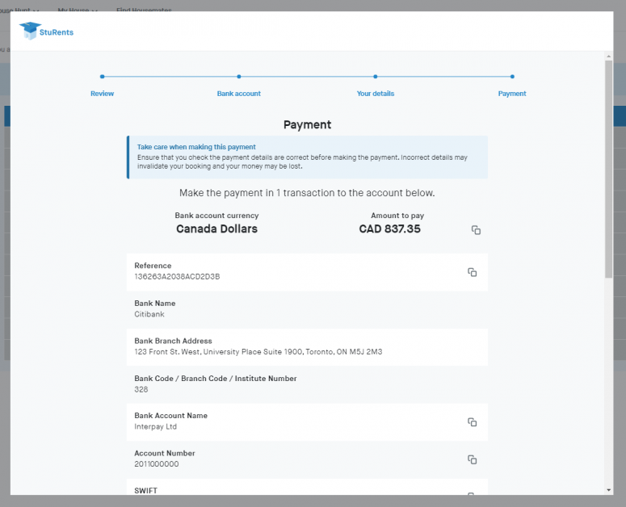Click the reference value 136263A2038ACD2D3B
The image size is (626, 507).
pyautogui.click(x=177, y=276)
